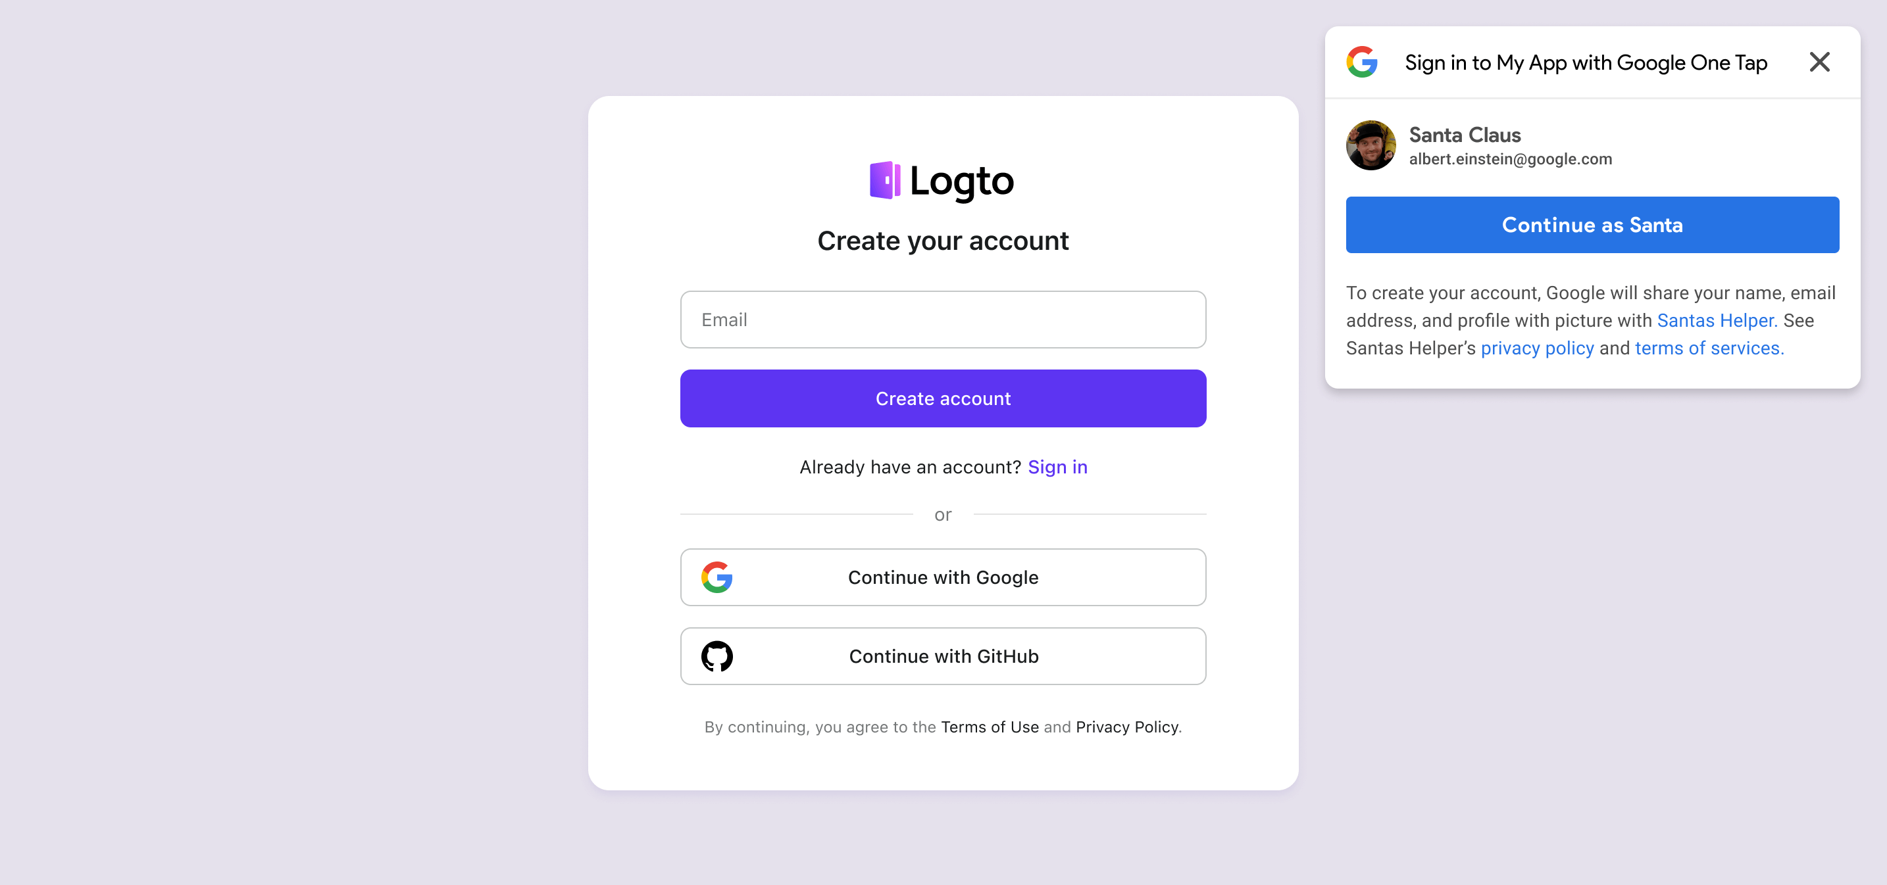This screenshot has height=885, width=1887.
Task: Click the Google G icon in One Tap popup
Action: coord(1361,61)
